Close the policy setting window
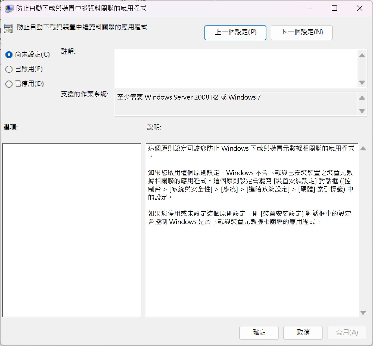373x346 pixels. [360, 8]
